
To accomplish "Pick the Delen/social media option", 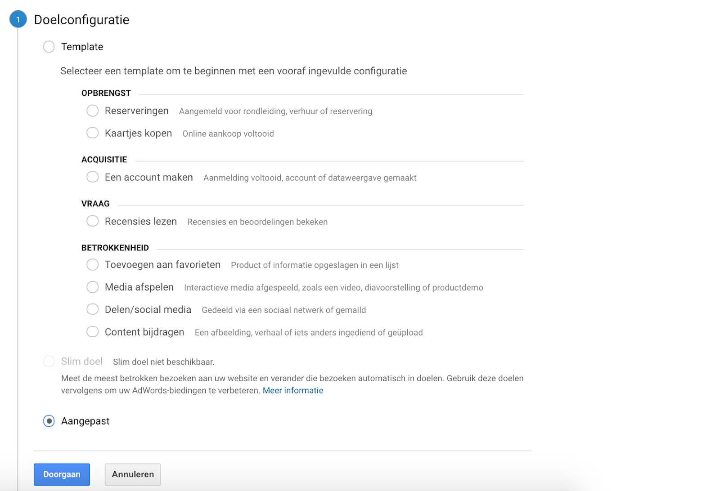I will (x=93, y=309).
